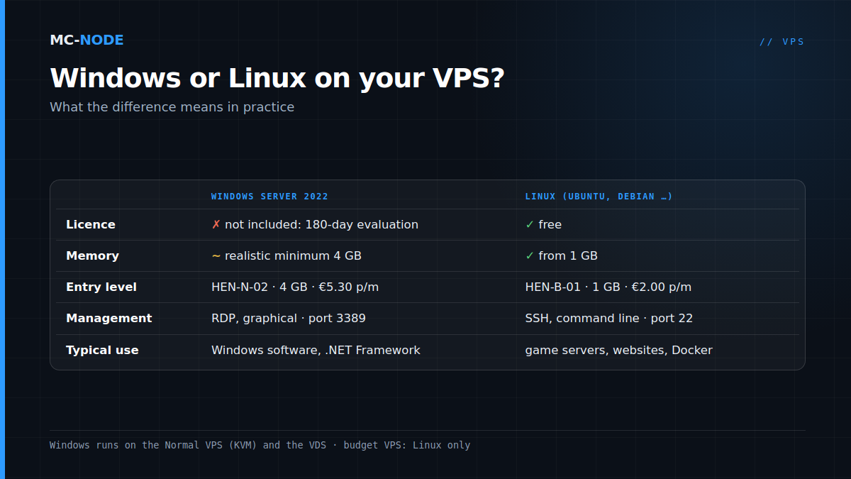The image size is (851, 479).
Task: Click subtitle 'What the difference means in practice'
Action: (x=172, y=107)
